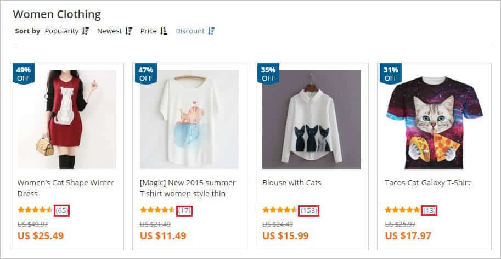View the galaxy cat t-shirt image
The height and width of the screenshot is (259, 501).
434,119
